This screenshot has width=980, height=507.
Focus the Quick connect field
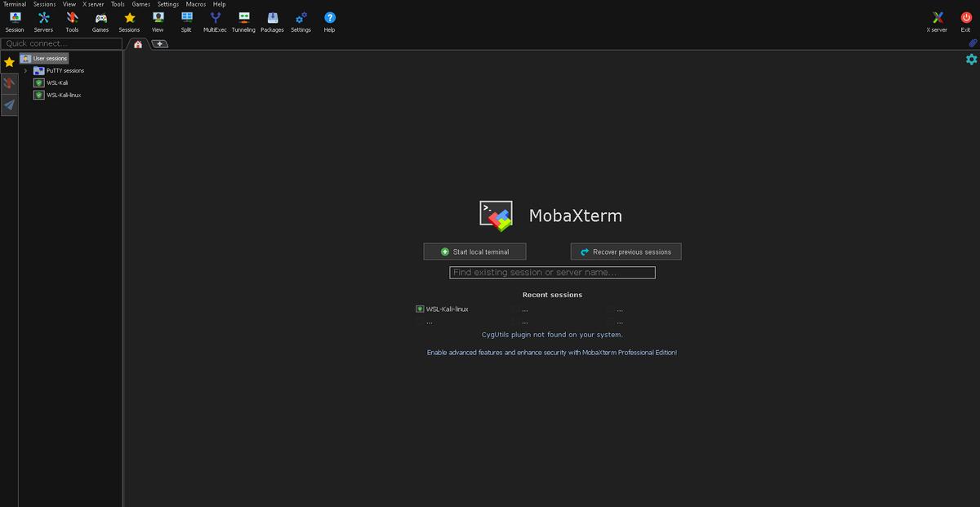[61, 43]
